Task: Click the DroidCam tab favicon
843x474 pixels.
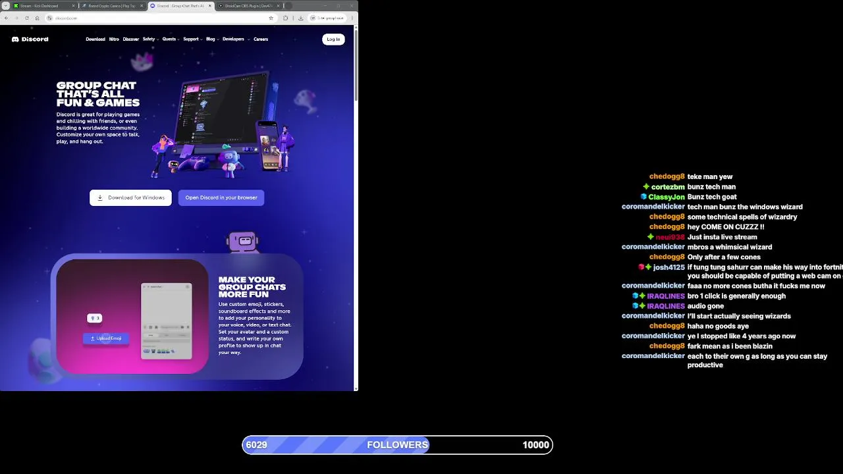Action: coord(221,6)
